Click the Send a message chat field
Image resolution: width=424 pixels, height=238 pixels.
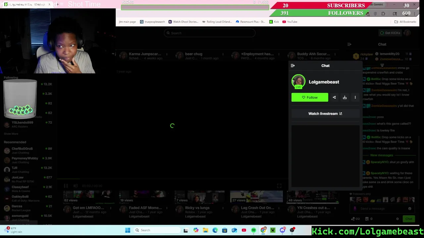pyautogui.click(x=383, y=209)
